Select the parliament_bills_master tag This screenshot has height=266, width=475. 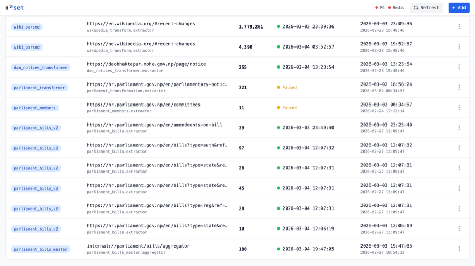[41, 249]
